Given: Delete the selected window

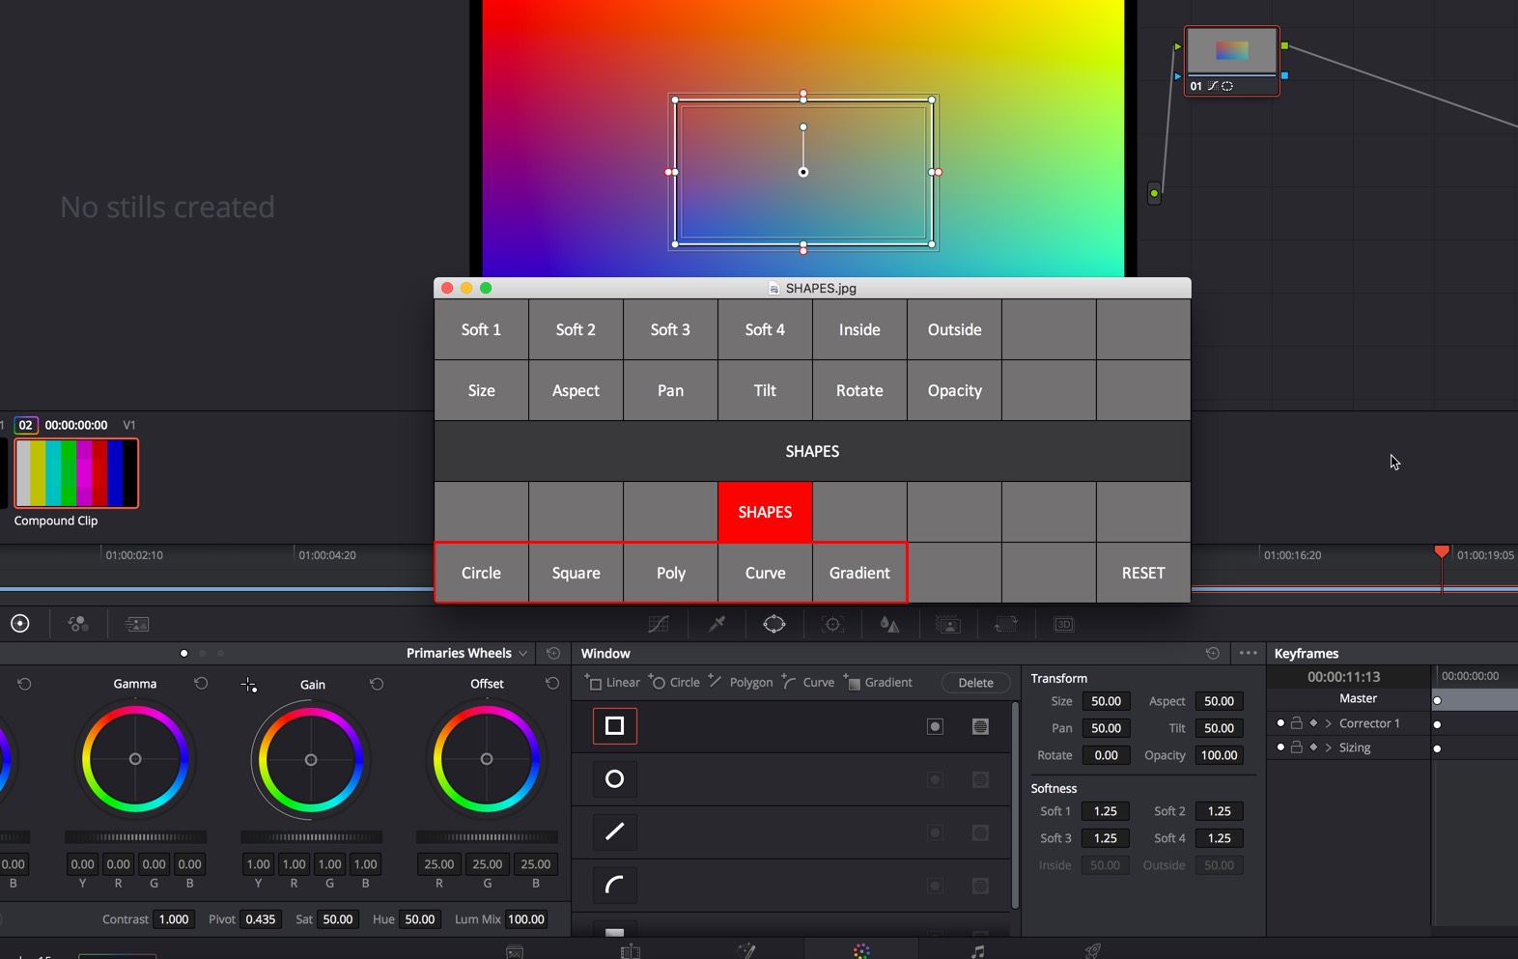Looking at the screenshot, I should (975, 683).
